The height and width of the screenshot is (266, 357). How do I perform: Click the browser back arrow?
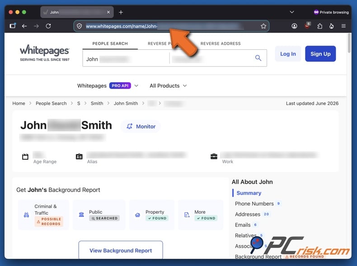[x=24, y=26]
